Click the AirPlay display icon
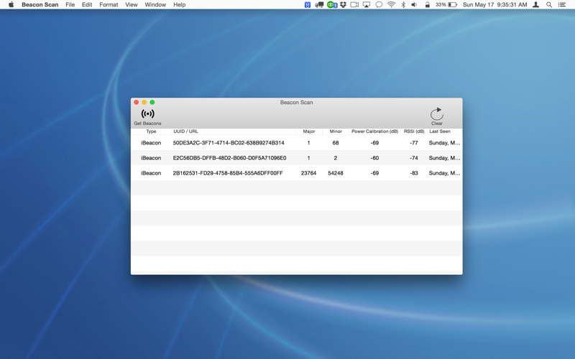This screenshot has height=359, width=575. pyautogui.click(x=367, y=5)
